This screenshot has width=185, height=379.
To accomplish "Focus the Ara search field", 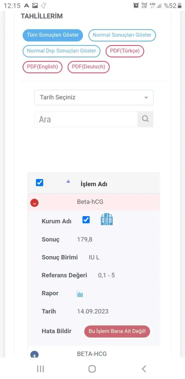I will [x=86, y=119].
